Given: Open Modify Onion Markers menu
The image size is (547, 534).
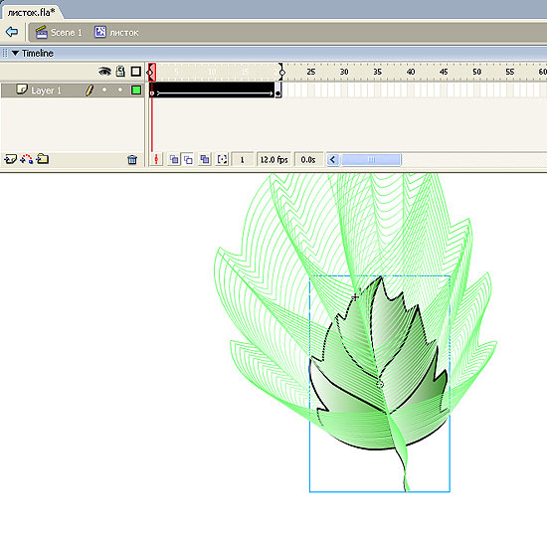Looking at the screenshot, I should tap(222, 159).
